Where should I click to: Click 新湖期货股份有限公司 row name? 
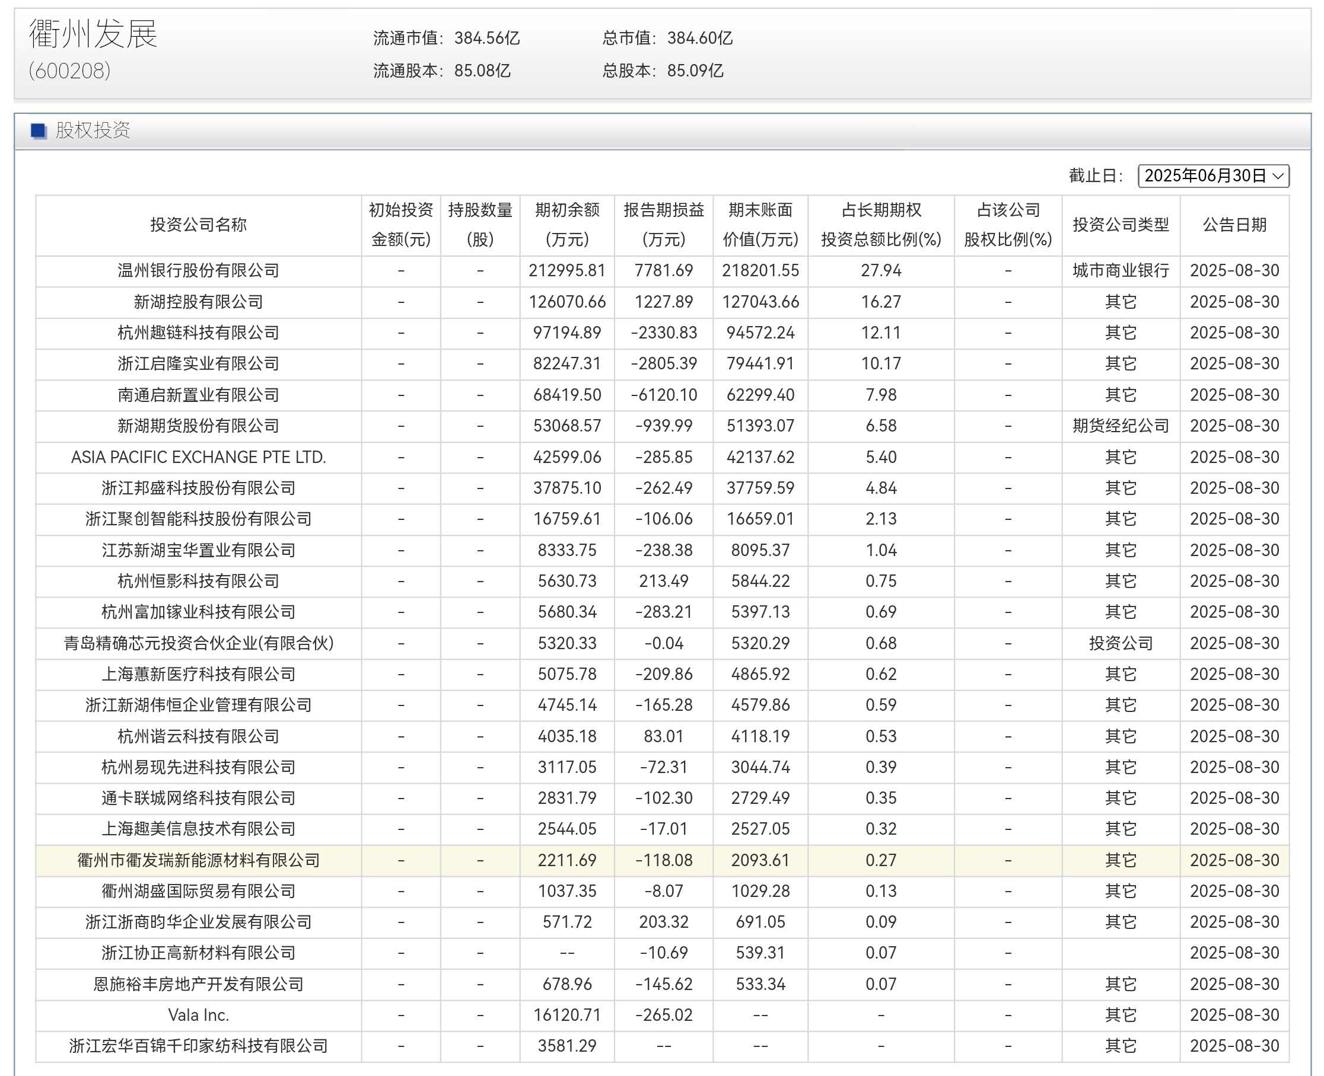click(x=199, y=426)
